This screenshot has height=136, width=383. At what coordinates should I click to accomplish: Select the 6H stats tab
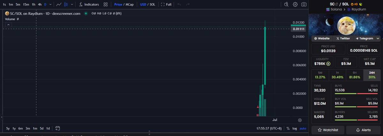(354, 75)
